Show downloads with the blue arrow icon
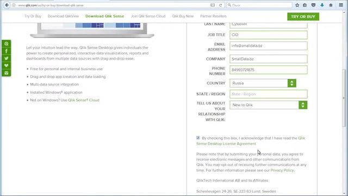 tap(322, 5)
